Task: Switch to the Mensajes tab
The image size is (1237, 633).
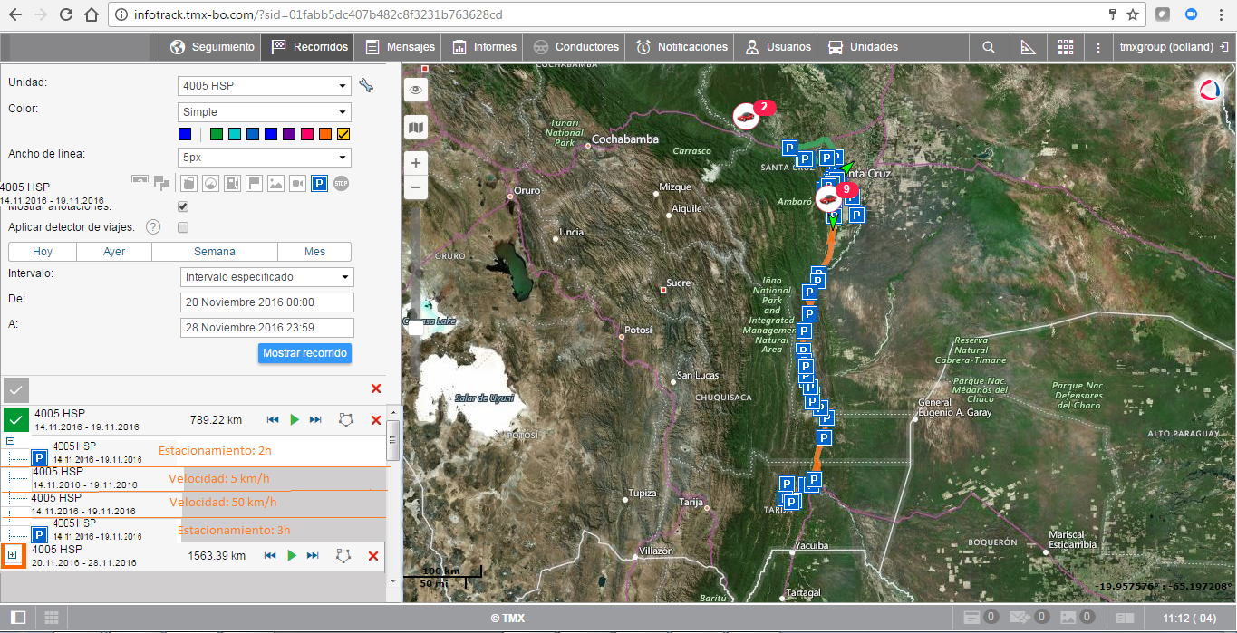Action: [401, 47]
